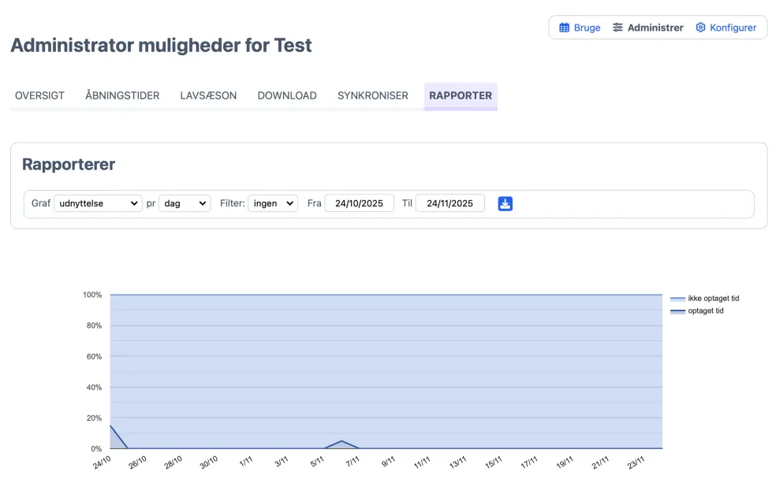Focus the Til date field
The height and width of the screenshot is (498, 776).
pos(450,203)
